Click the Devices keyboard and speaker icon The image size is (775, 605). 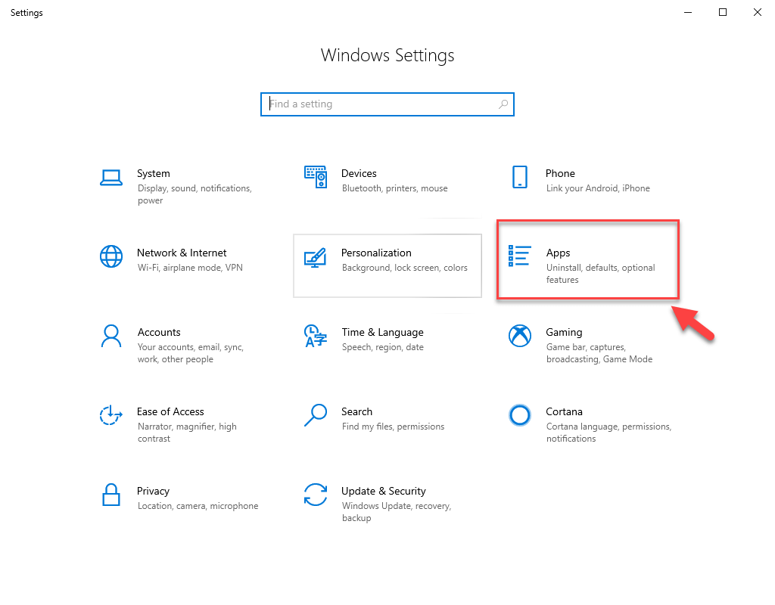pyautogui.click(x=316, y=177)
